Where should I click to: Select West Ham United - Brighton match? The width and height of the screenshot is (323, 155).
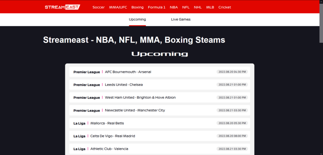pos(140,98)
